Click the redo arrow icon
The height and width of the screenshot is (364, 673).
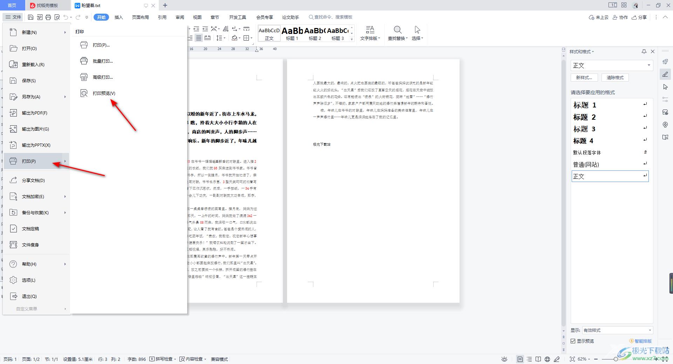[x=78, y=17]
